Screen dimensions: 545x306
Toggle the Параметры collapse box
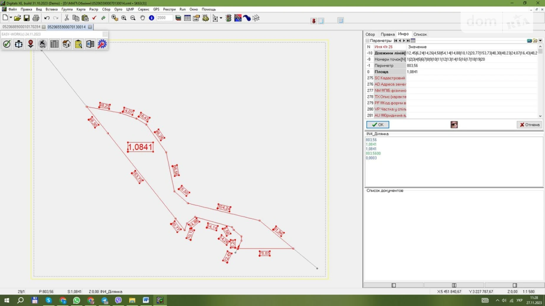tap(367, 41)
